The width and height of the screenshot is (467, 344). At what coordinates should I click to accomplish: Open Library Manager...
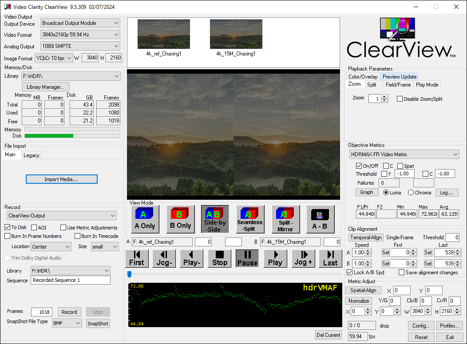(46, 87)
